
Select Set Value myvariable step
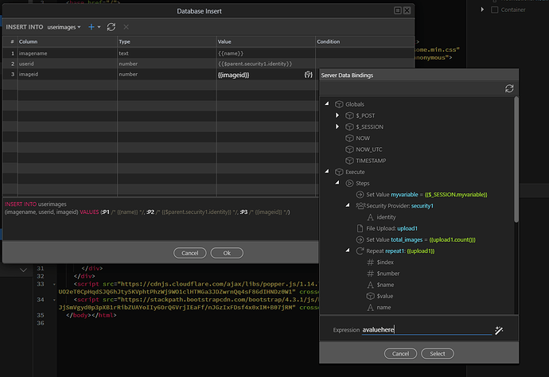[426, 195]
